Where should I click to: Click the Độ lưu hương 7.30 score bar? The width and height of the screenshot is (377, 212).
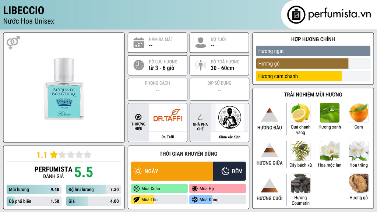[94, 190]
